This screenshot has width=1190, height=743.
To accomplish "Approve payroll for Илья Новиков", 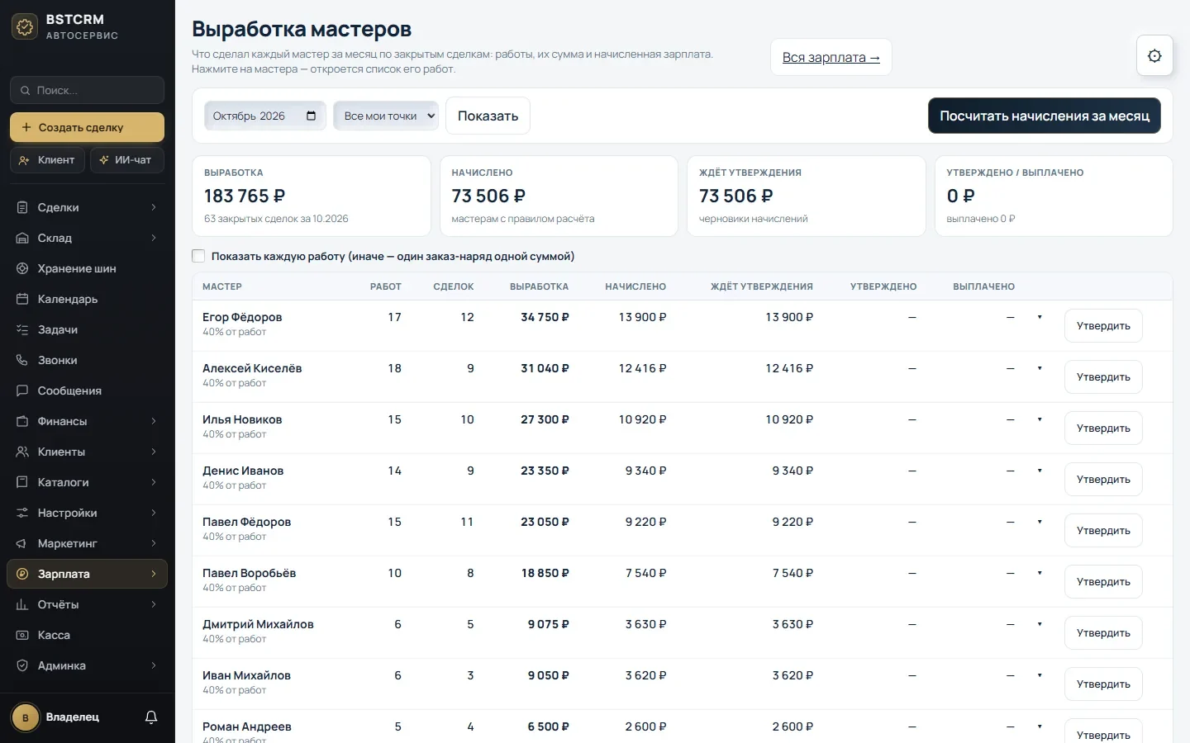I will tap(1103, 428).
